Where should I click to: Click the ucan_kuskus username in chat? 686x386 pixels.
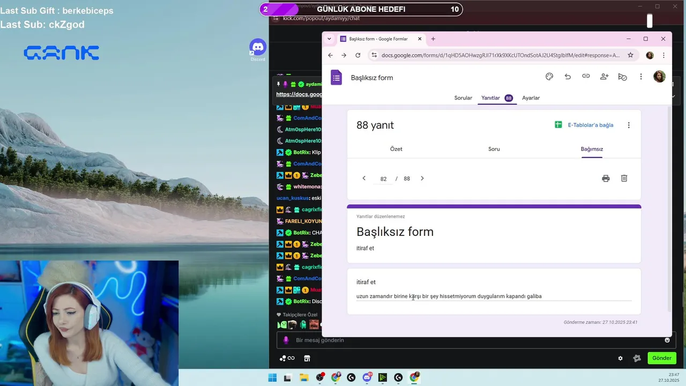(x=292, y=198)
